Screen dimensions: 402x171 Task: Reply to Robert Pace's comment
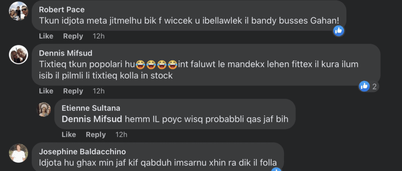tap(73, 36)
